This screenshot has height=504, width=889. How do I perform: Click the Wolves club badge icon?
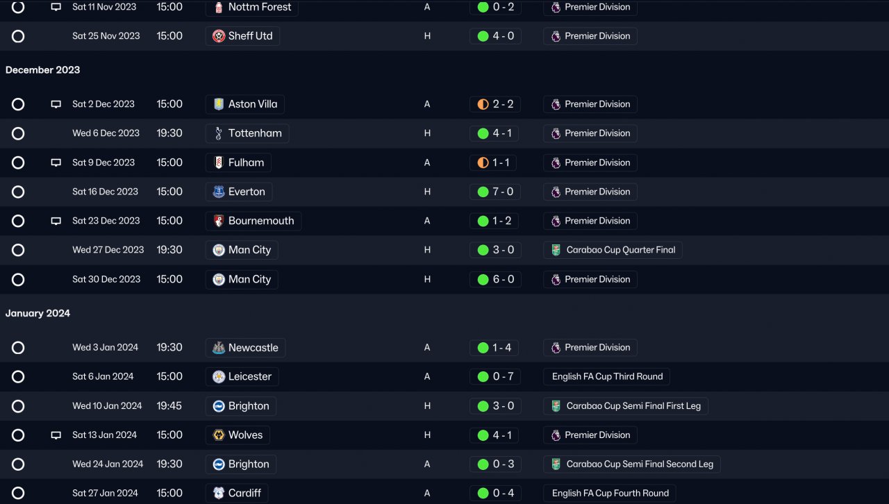pyautogui.click(x=219, y=435)
